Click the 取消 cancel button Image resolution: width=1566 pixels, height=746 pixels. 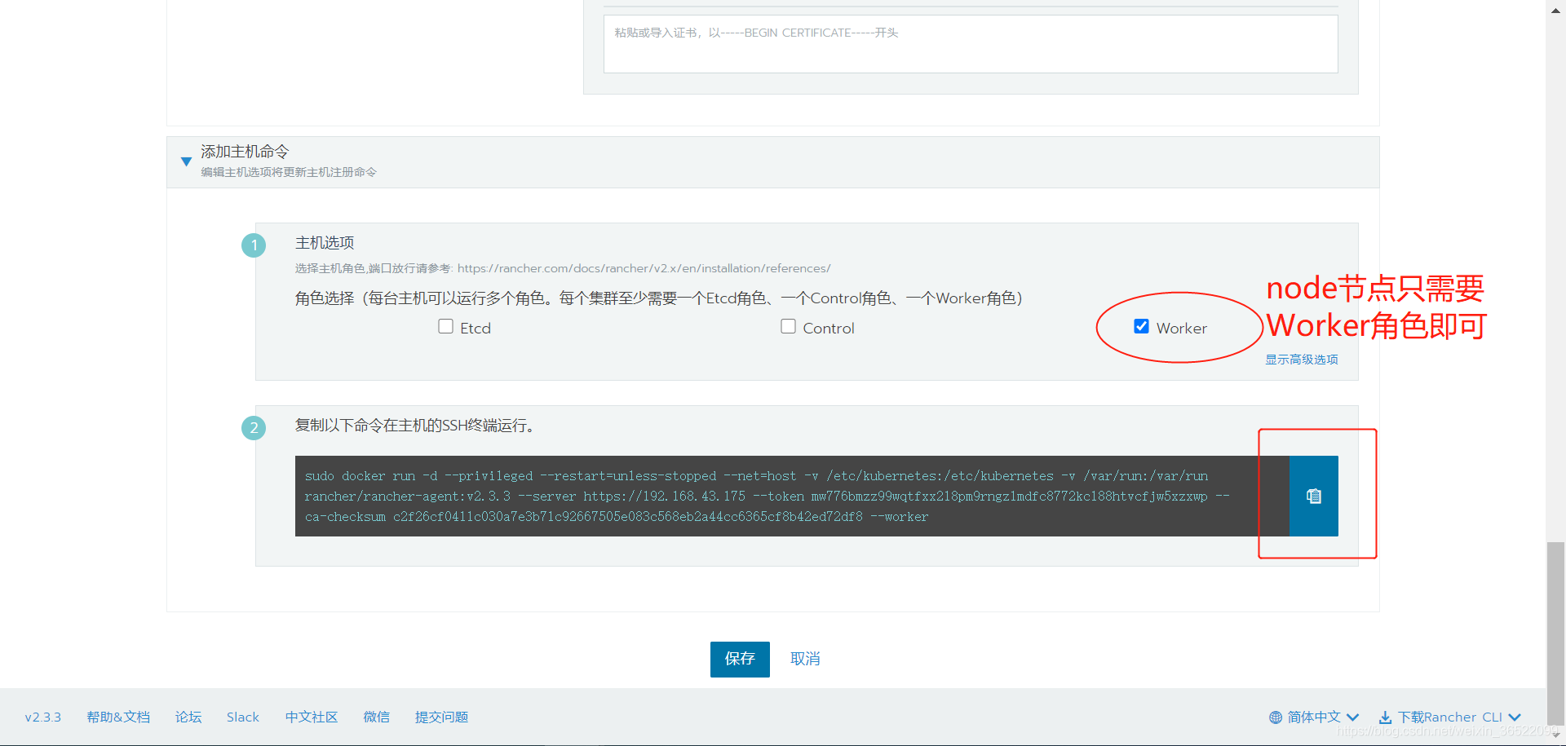click(805, 659)
